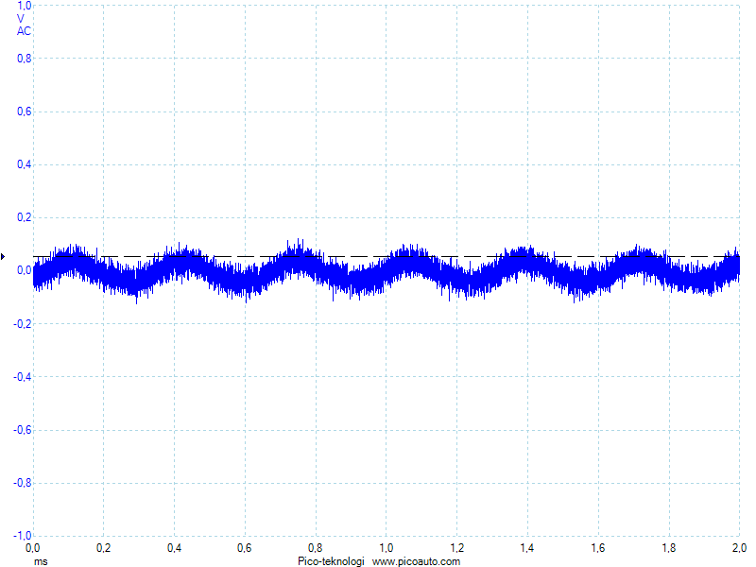Screen dimensions: 756x567
Task: Click the 0,4 time axis label
Action: 174,548
